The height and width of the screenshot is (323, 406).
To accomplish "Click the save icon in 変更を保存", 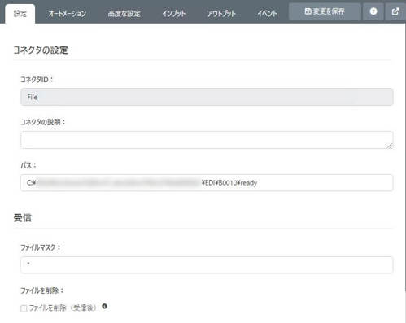I will [308, 11].
